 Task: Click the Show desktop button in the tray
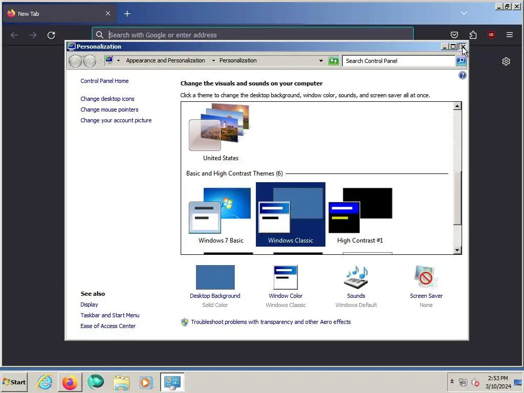coord(518,382)
